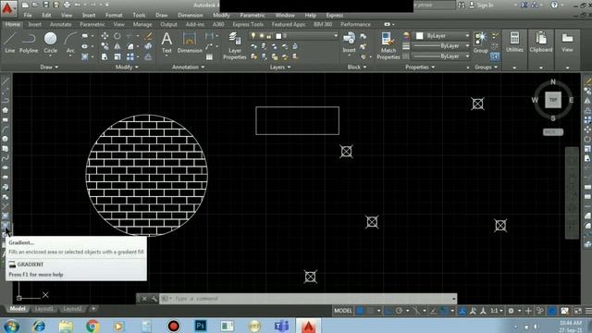Toggle polar tracking in the status bar
Screen dimensions: 592x333
(399, 311)
